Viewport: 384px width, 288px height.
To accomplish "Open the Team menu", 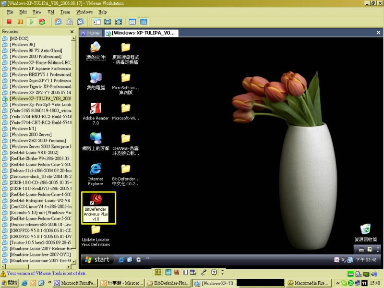I will click(65, 12).
